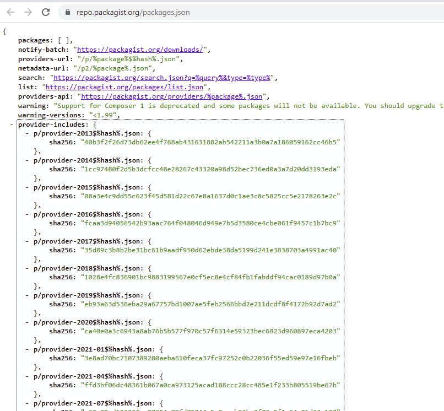Click the "provider-includes:" key

pyautogui.click(x=53, y=125)
